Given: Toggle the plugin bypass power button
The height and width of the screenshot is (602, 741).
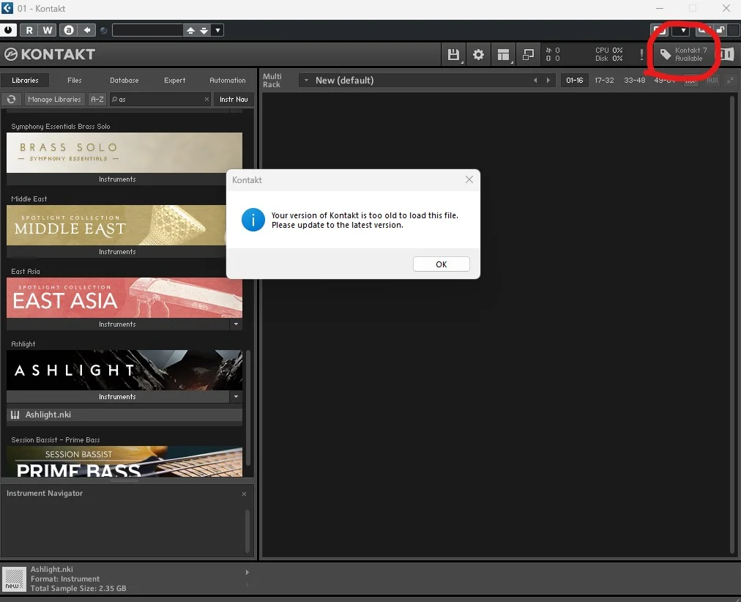Looking at the screenshot, I should (8, 30).
